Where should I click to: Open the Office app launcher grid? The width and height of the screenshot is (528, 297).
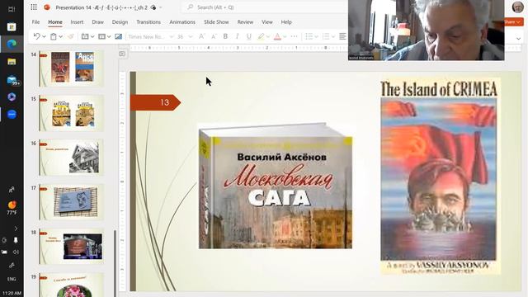pos(34,7)
